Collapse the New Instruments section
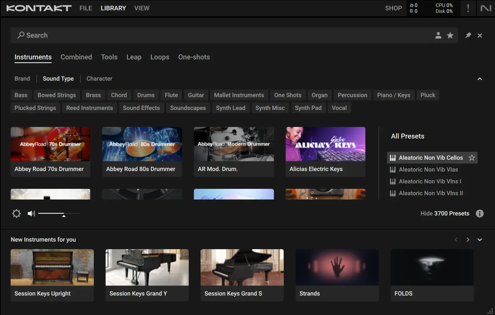 click(x=480, y=240)
